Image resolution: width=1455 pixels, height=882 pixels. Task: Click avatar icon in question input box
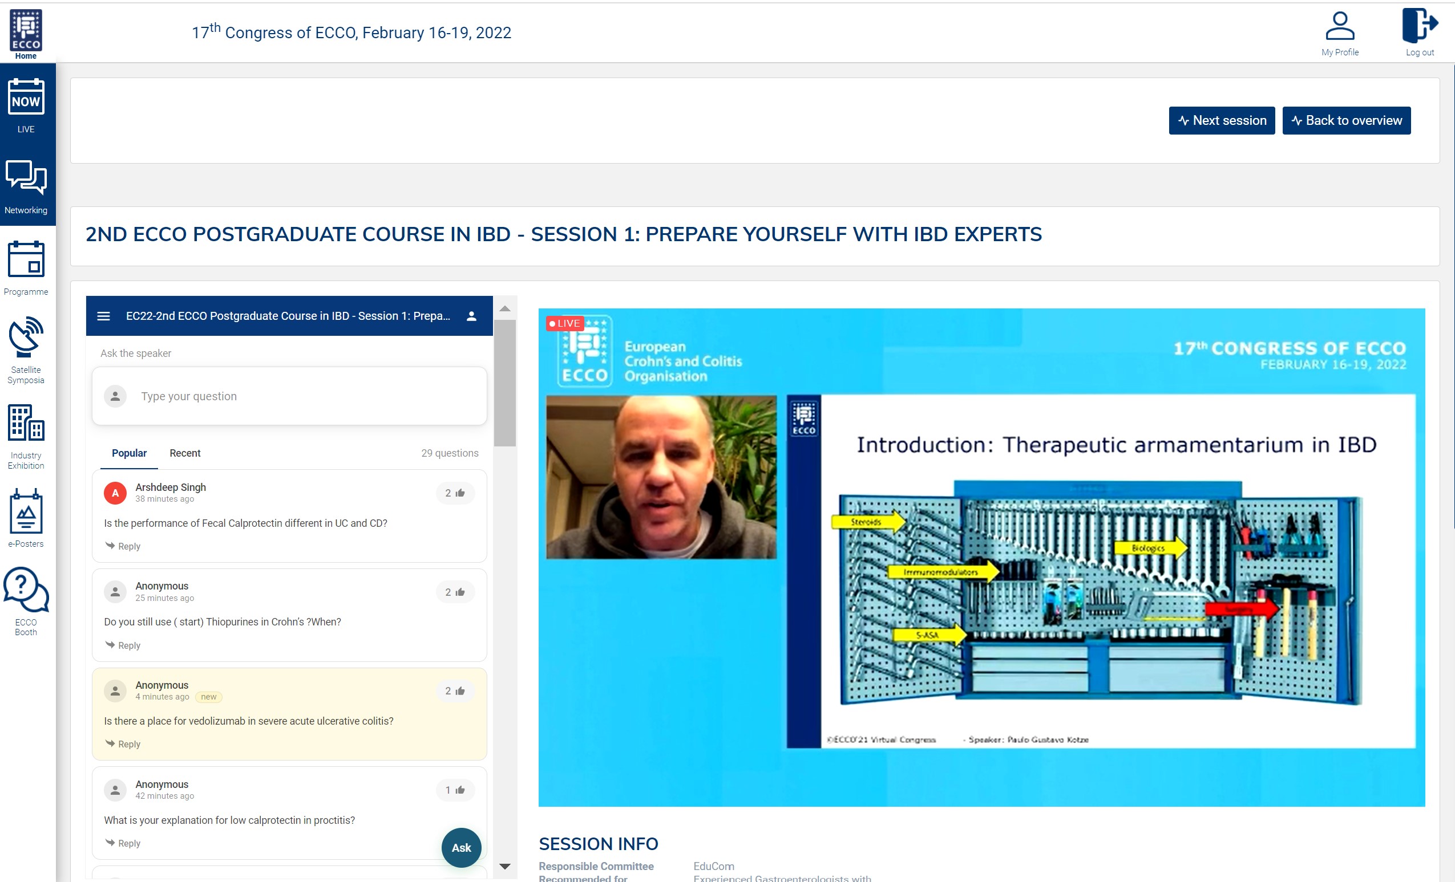click(115, 396)
